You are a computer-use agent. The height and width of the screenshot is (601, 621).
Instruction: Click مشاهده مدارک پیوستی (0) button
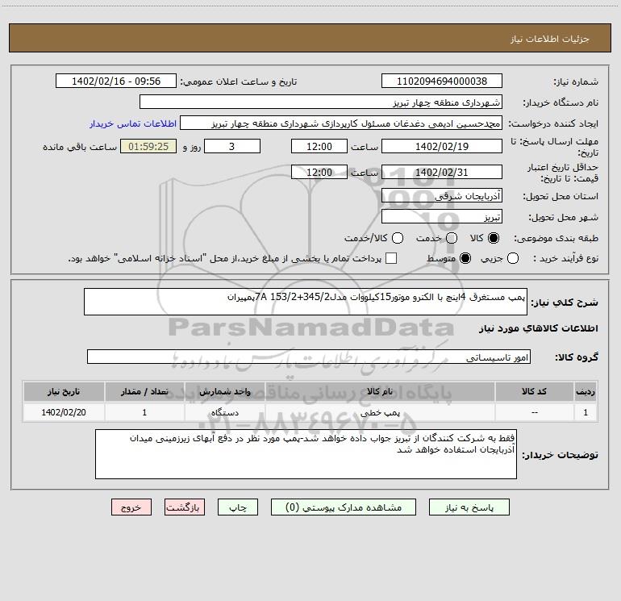pyautogui.click(x=344, y=507)
